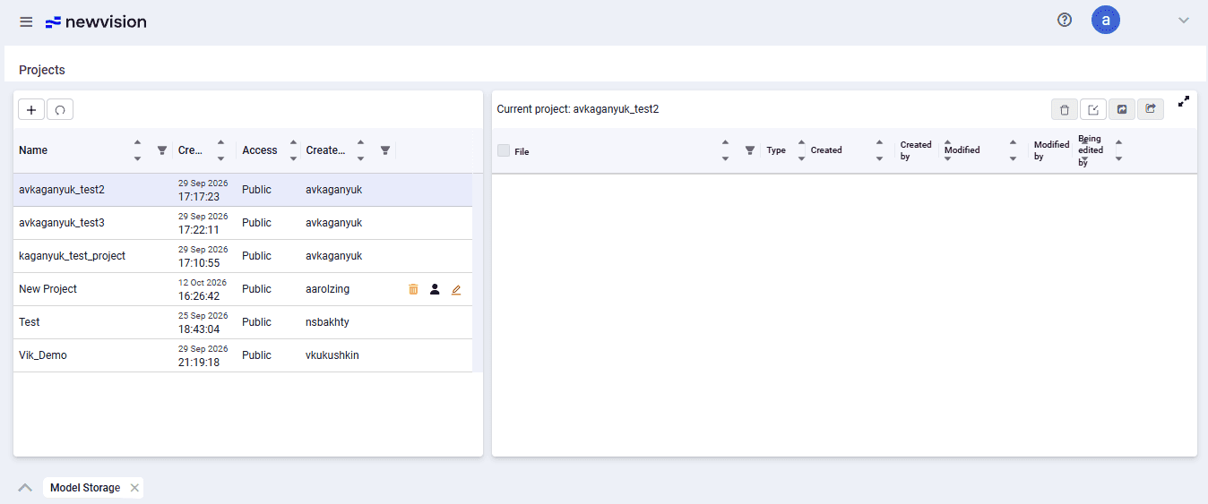Sort projects by Name column
The image size is (1208, 504).
coord(137,150)
